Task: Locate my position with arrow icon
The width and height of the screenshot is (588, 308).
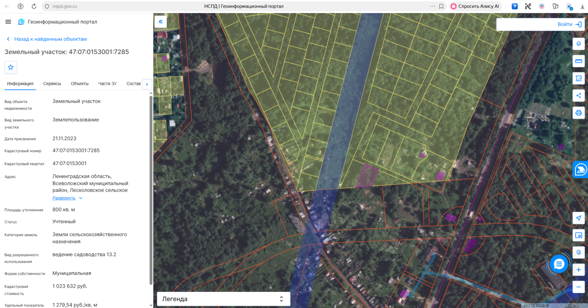Action: coord(578,218)
